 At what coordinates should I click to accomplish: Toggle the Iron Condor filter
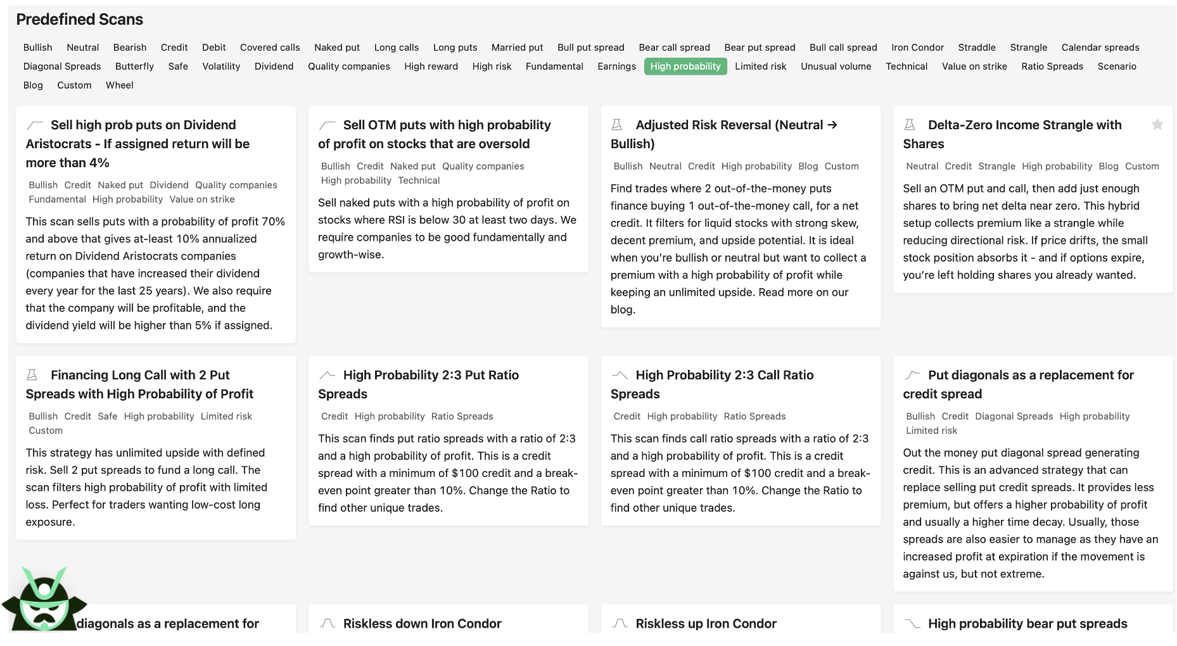917,47
